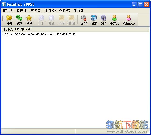
Task: Click the 'Dolphin 找不到任何 GC/Wii ISO' message
Action: coord(40,34)
